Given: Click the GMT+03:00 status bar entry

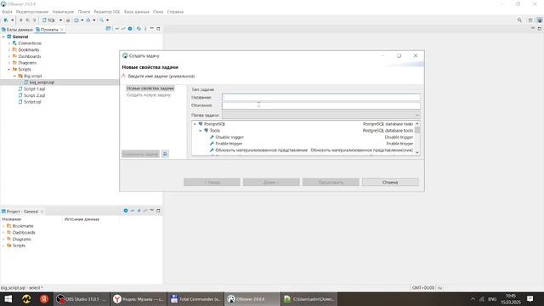Looking at the screenshot, I should 423,287.
